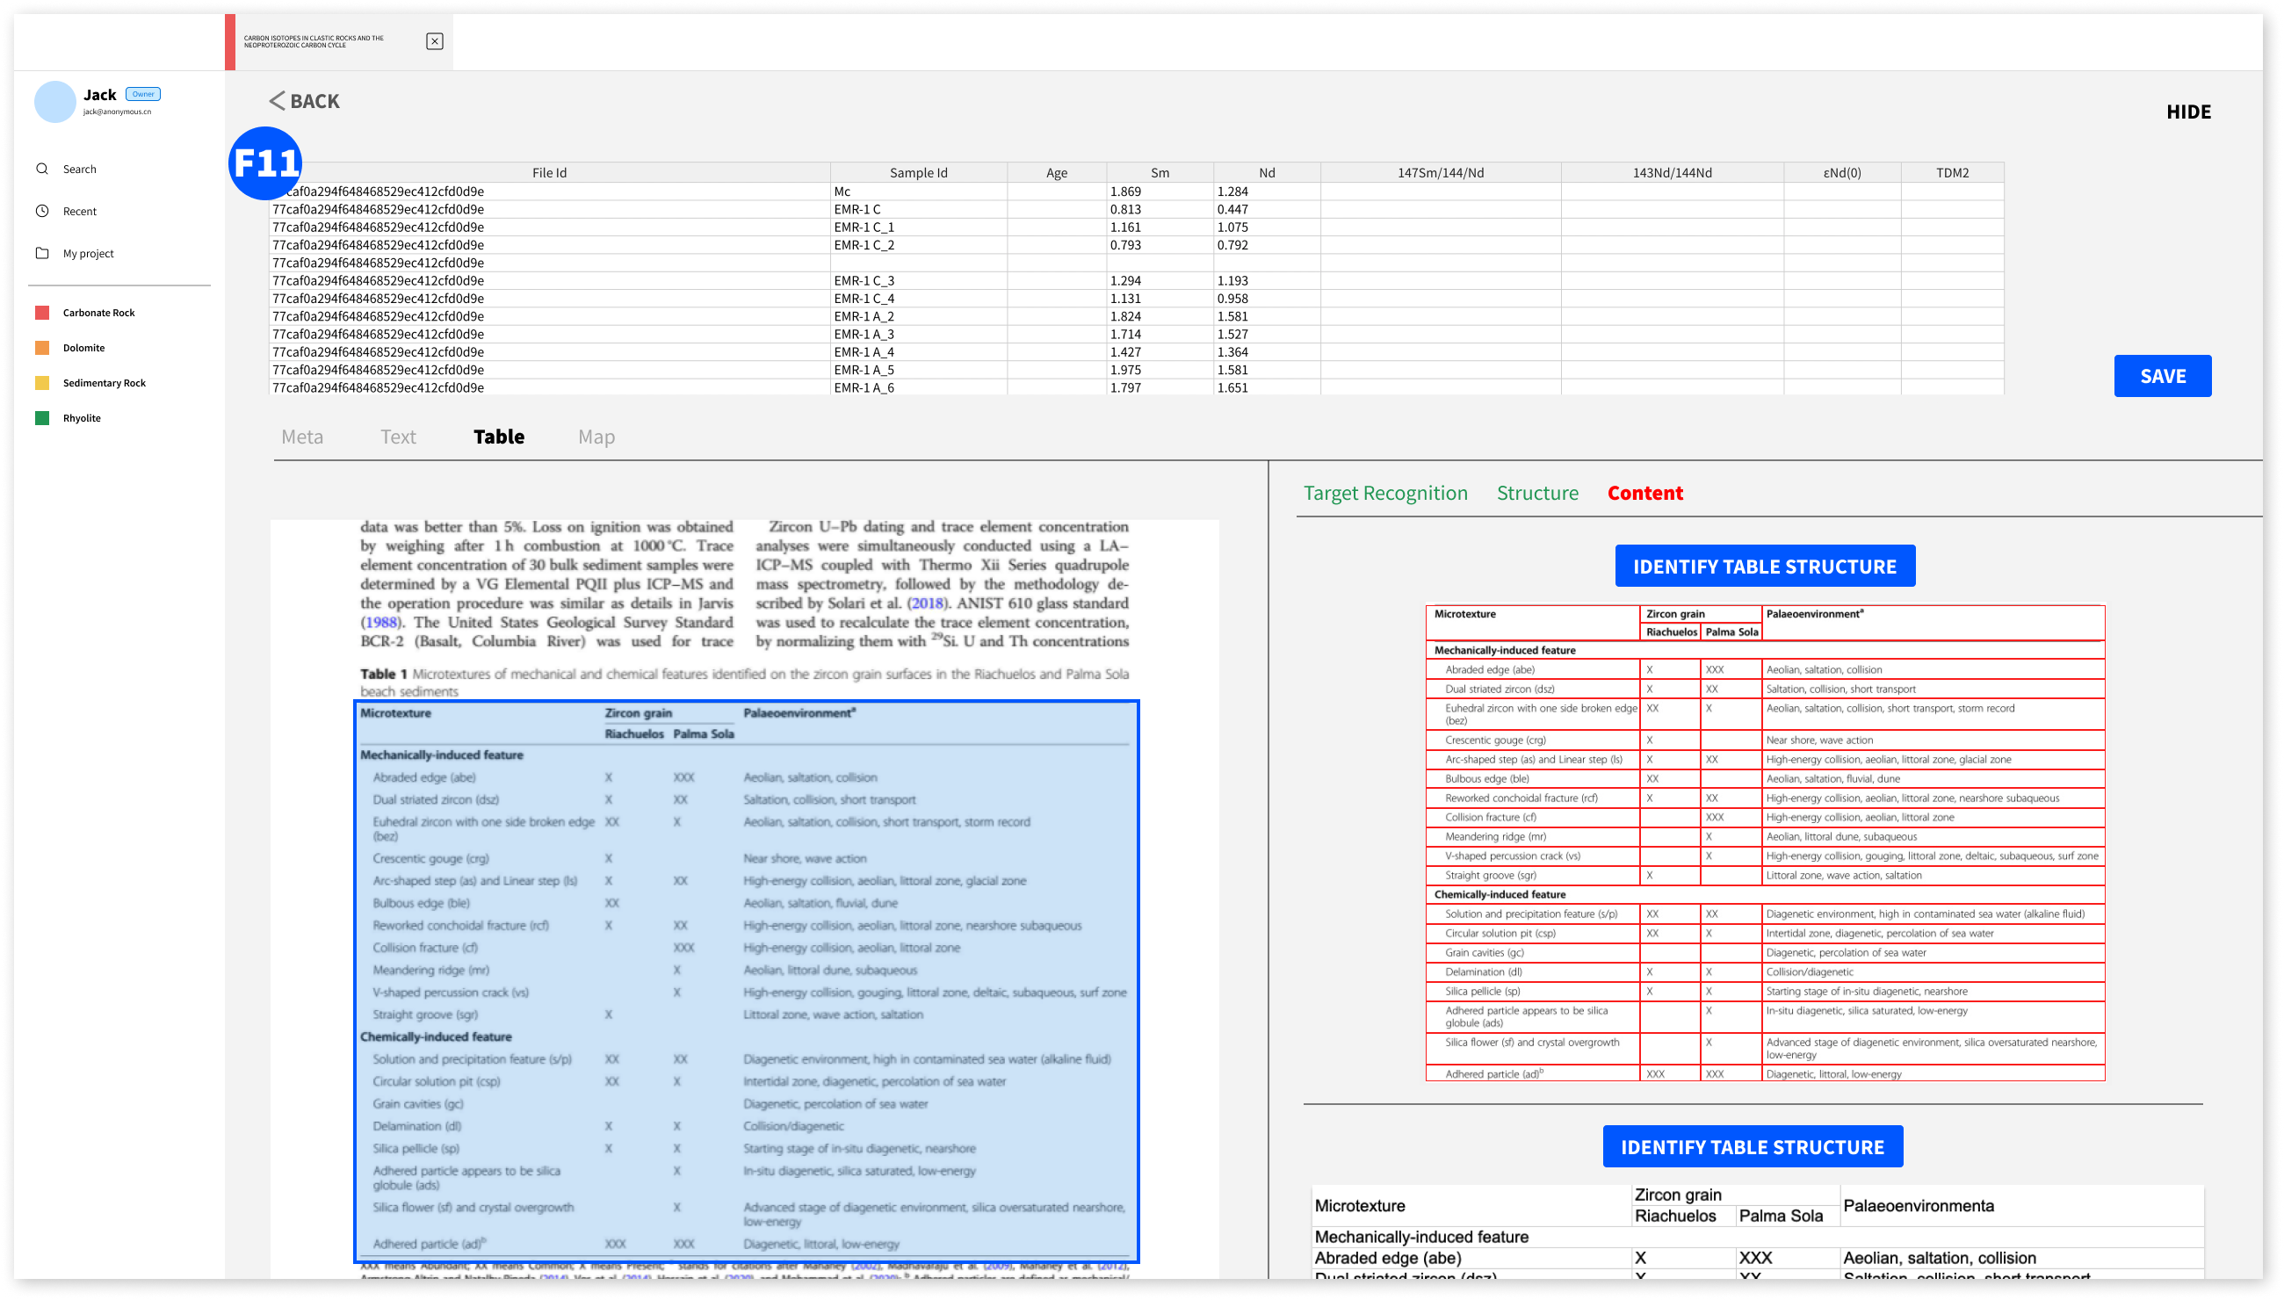2284x1300 pixels.
Task: Open Recent via the clock icon
Action: [42, 211]
